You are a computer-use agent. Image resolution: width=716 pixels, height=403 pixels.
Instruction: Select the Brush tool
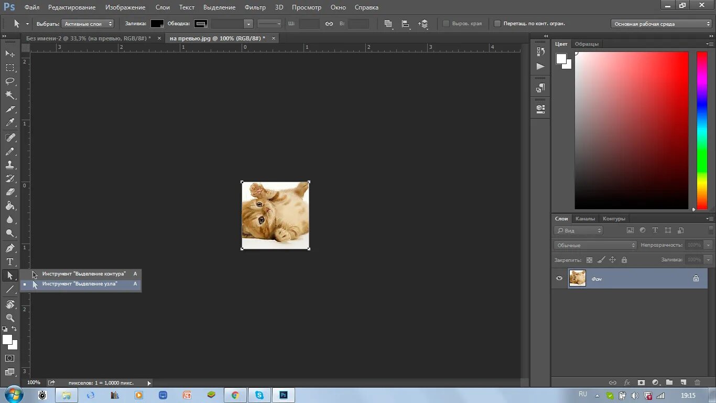tap(10, 151)
